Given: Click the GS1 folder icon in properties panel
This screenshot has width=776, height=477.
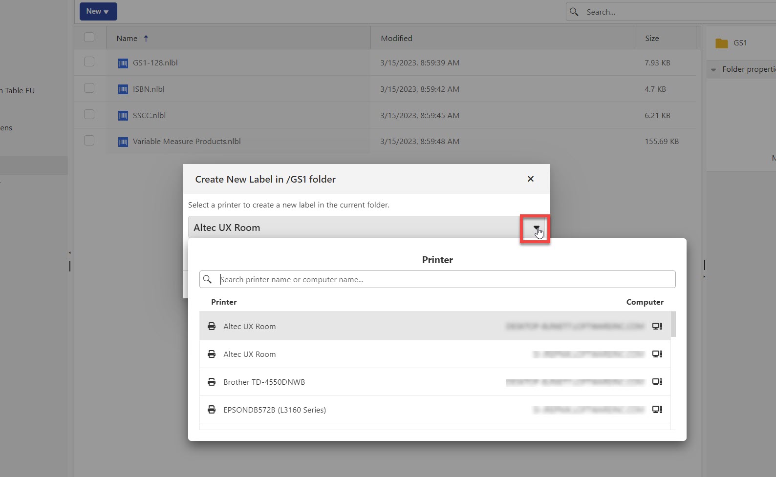Looking at the screenshot, I should pos(721,43).
